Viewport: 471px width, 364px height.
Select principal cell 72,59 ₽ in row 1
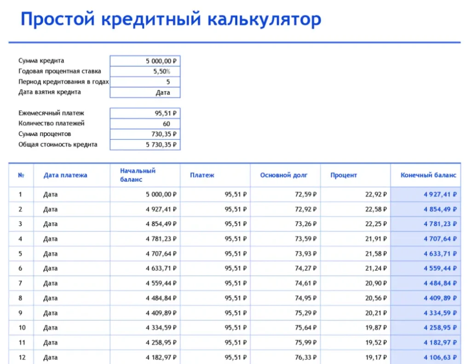285,194
